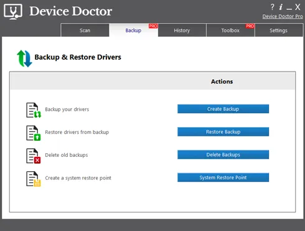This screenshot has height=231, width=305.
Task: Close the Device Doctor window
Action: (298, 7)
